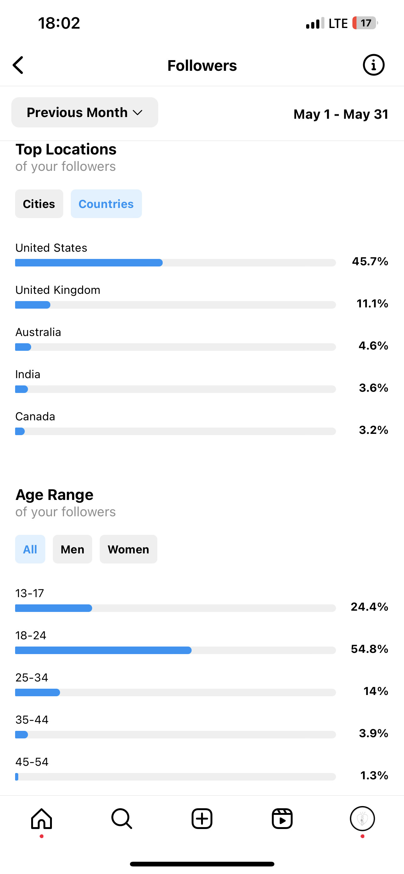
Task: Select the May 1 - May 31 date range
Action: [340, 114]
